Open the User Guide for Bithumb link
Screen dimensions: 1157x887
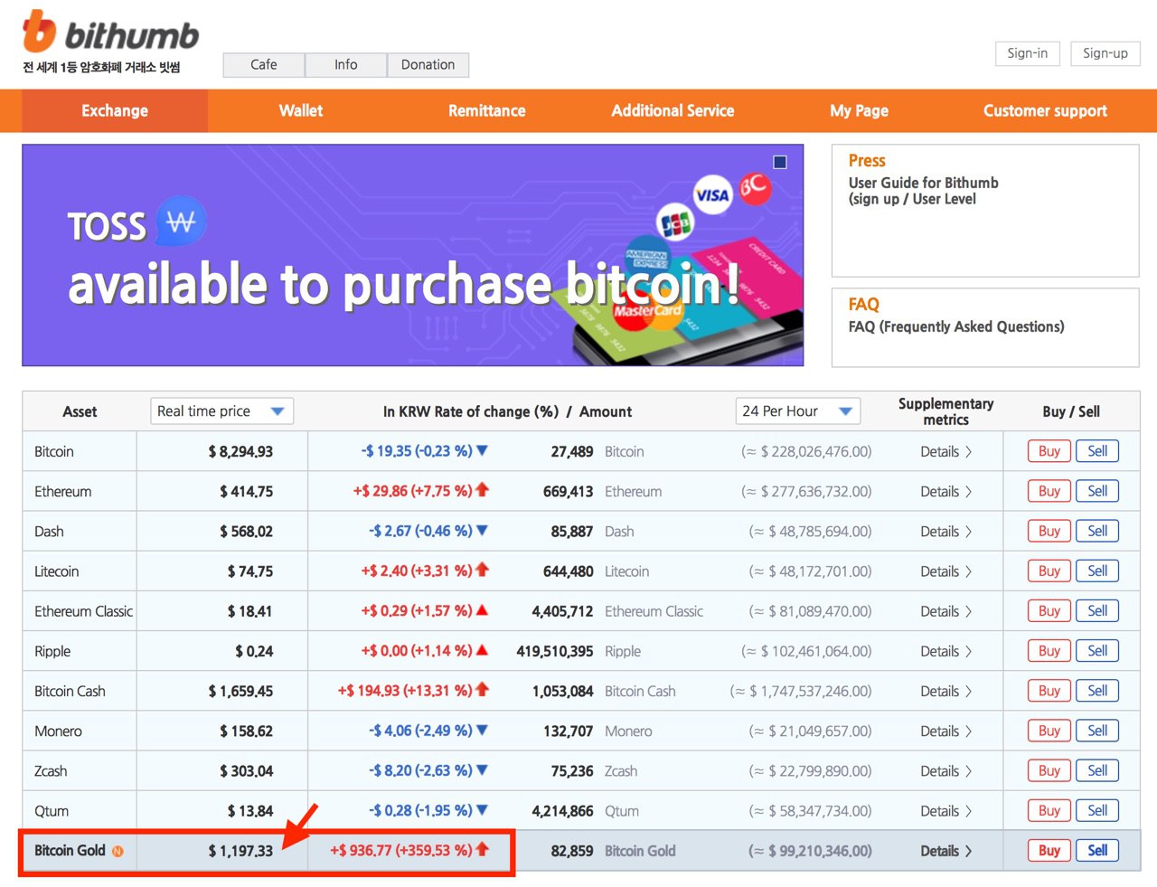point(923,191)
